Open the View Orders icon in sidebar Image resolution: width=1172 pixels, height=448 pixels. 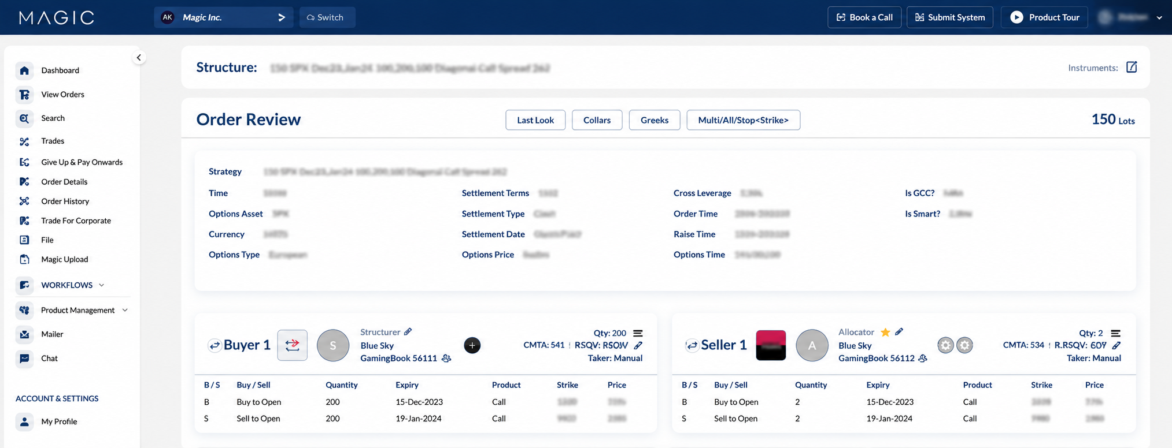(24, 94)
